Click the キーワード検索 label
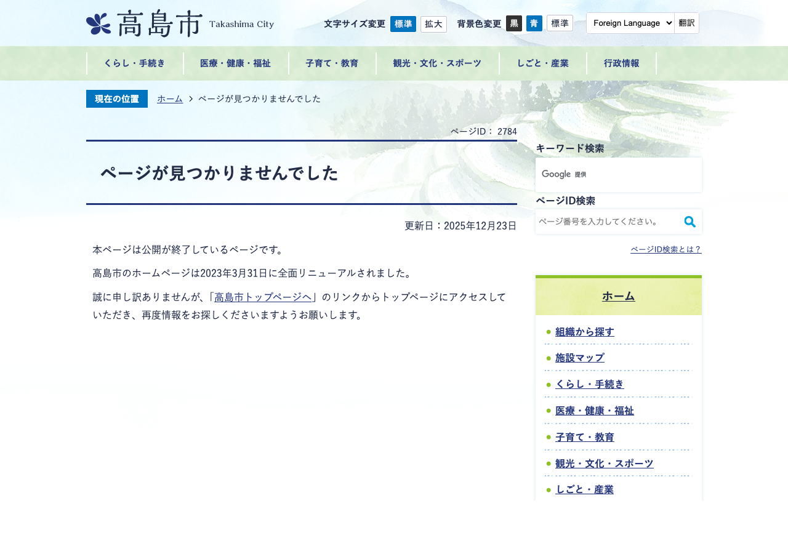Screen dimensions: 788x554 [570, 148]
